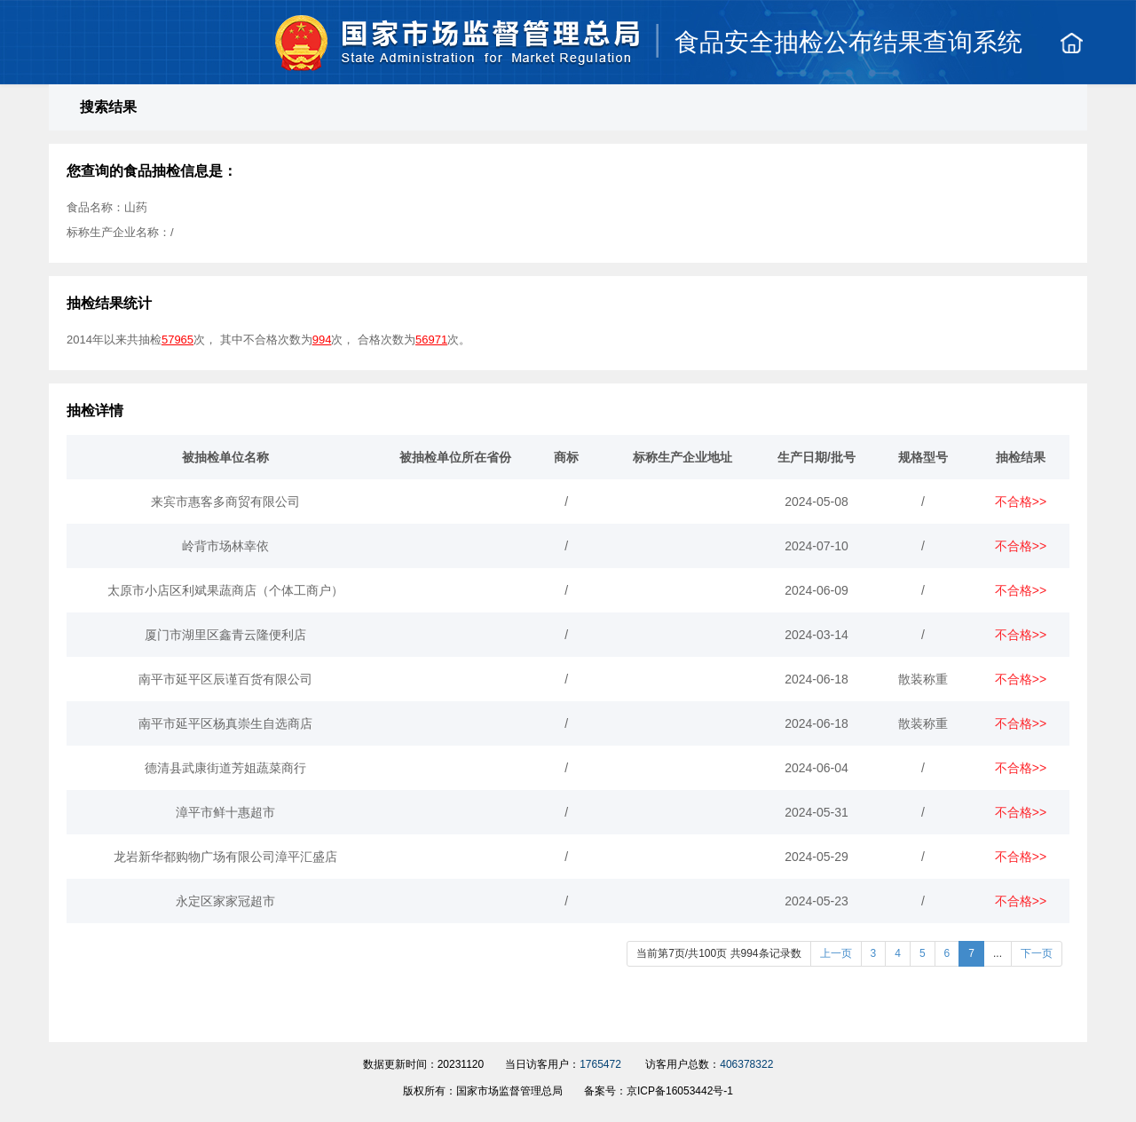
Task: Click the 抽检结果 column header
Action: [1021, 457]
